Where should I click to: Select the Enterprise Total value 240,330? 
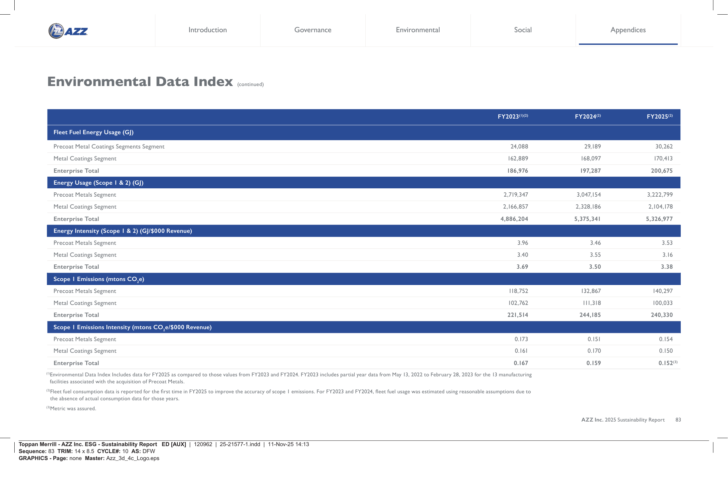[x=662, y=315]
